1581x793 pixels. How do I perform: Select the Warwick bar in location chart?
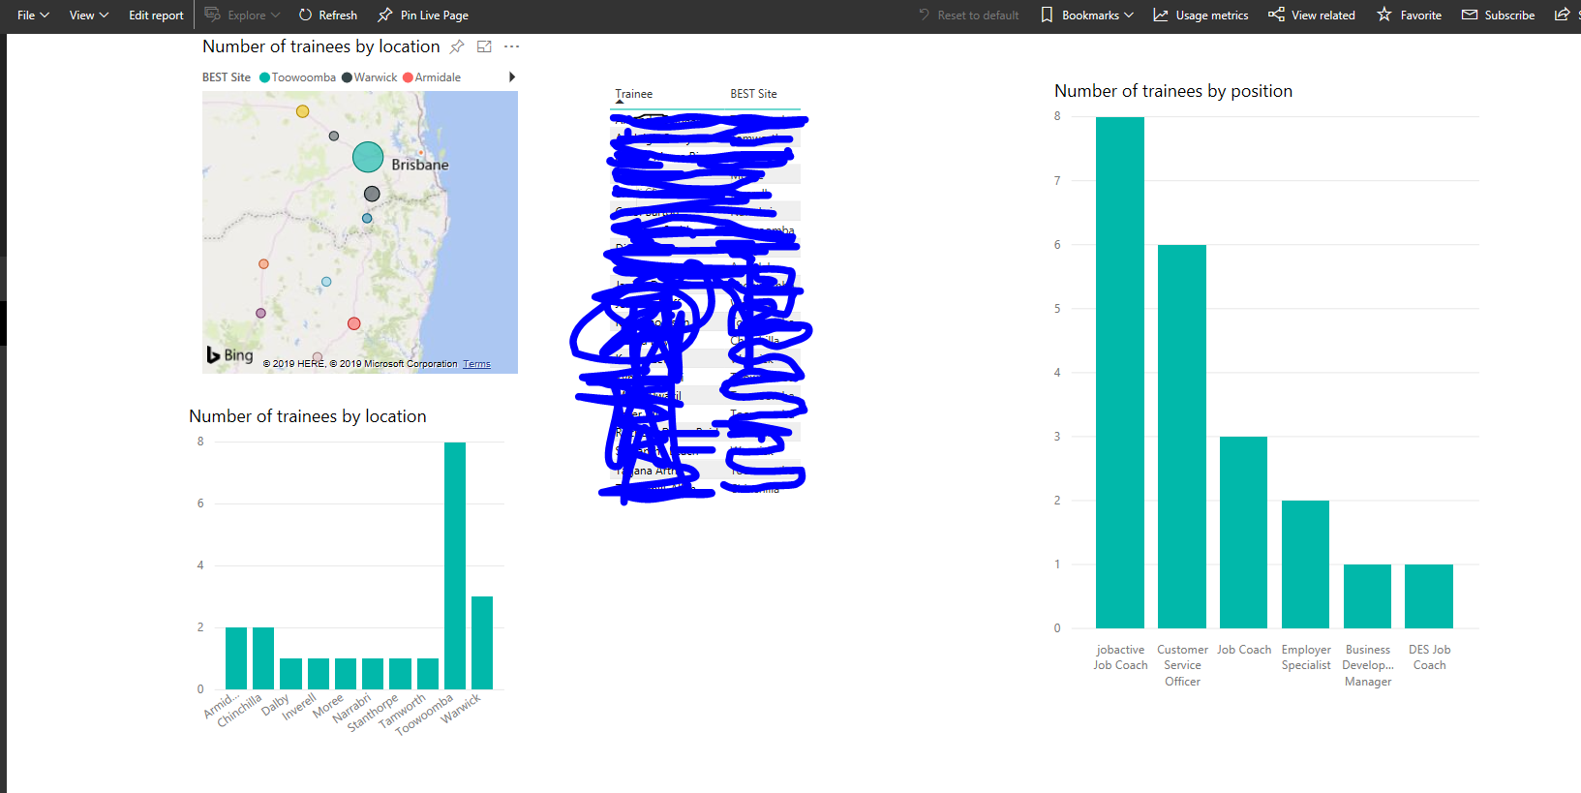(x=482, y=643)
